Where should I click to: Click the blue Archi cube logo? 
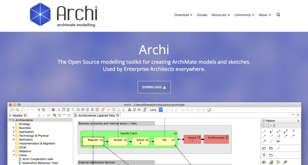pyautogui.click(x=40, y=14)
